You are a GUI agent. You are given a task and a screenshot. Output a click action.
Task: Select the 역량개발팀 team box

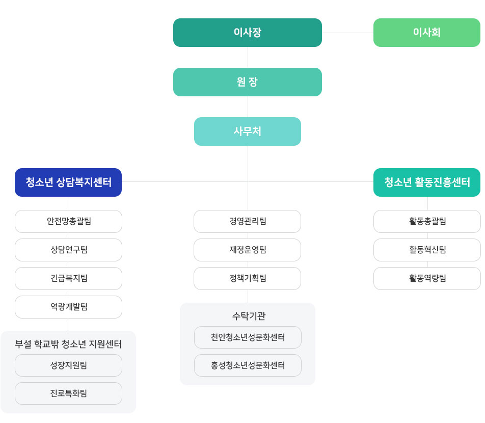68,307
